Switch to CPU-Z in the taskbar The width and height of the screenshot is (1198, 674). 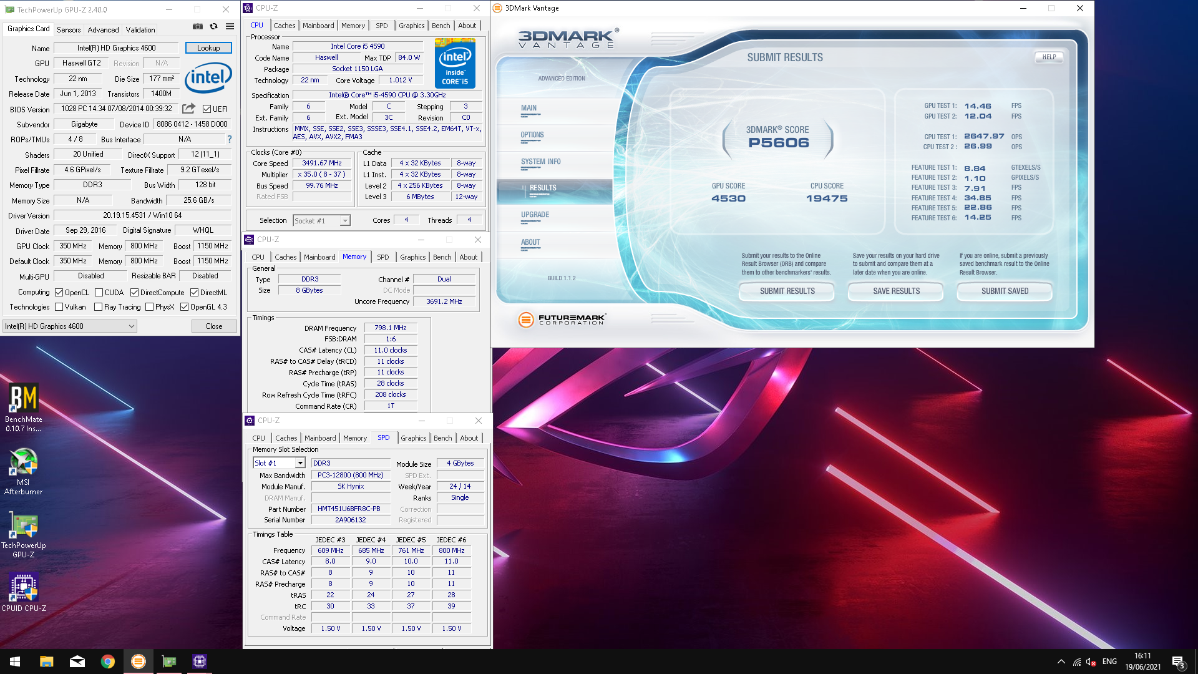point(199,662)
